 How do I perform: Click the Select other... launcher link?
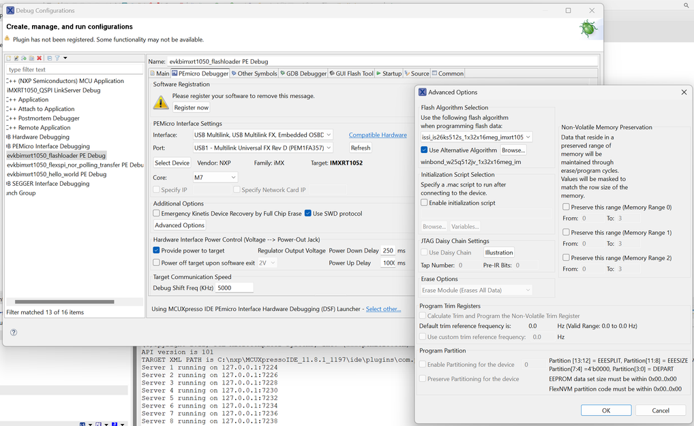pyautogui.click(x=383, y=309)
